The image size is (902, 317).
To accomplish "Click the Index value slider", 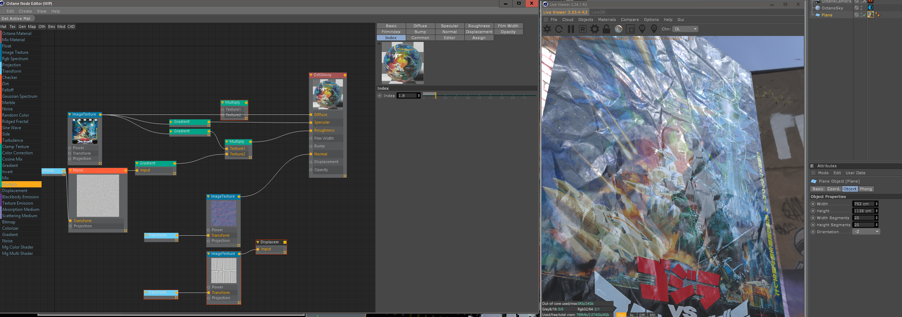I will [479, 95].
